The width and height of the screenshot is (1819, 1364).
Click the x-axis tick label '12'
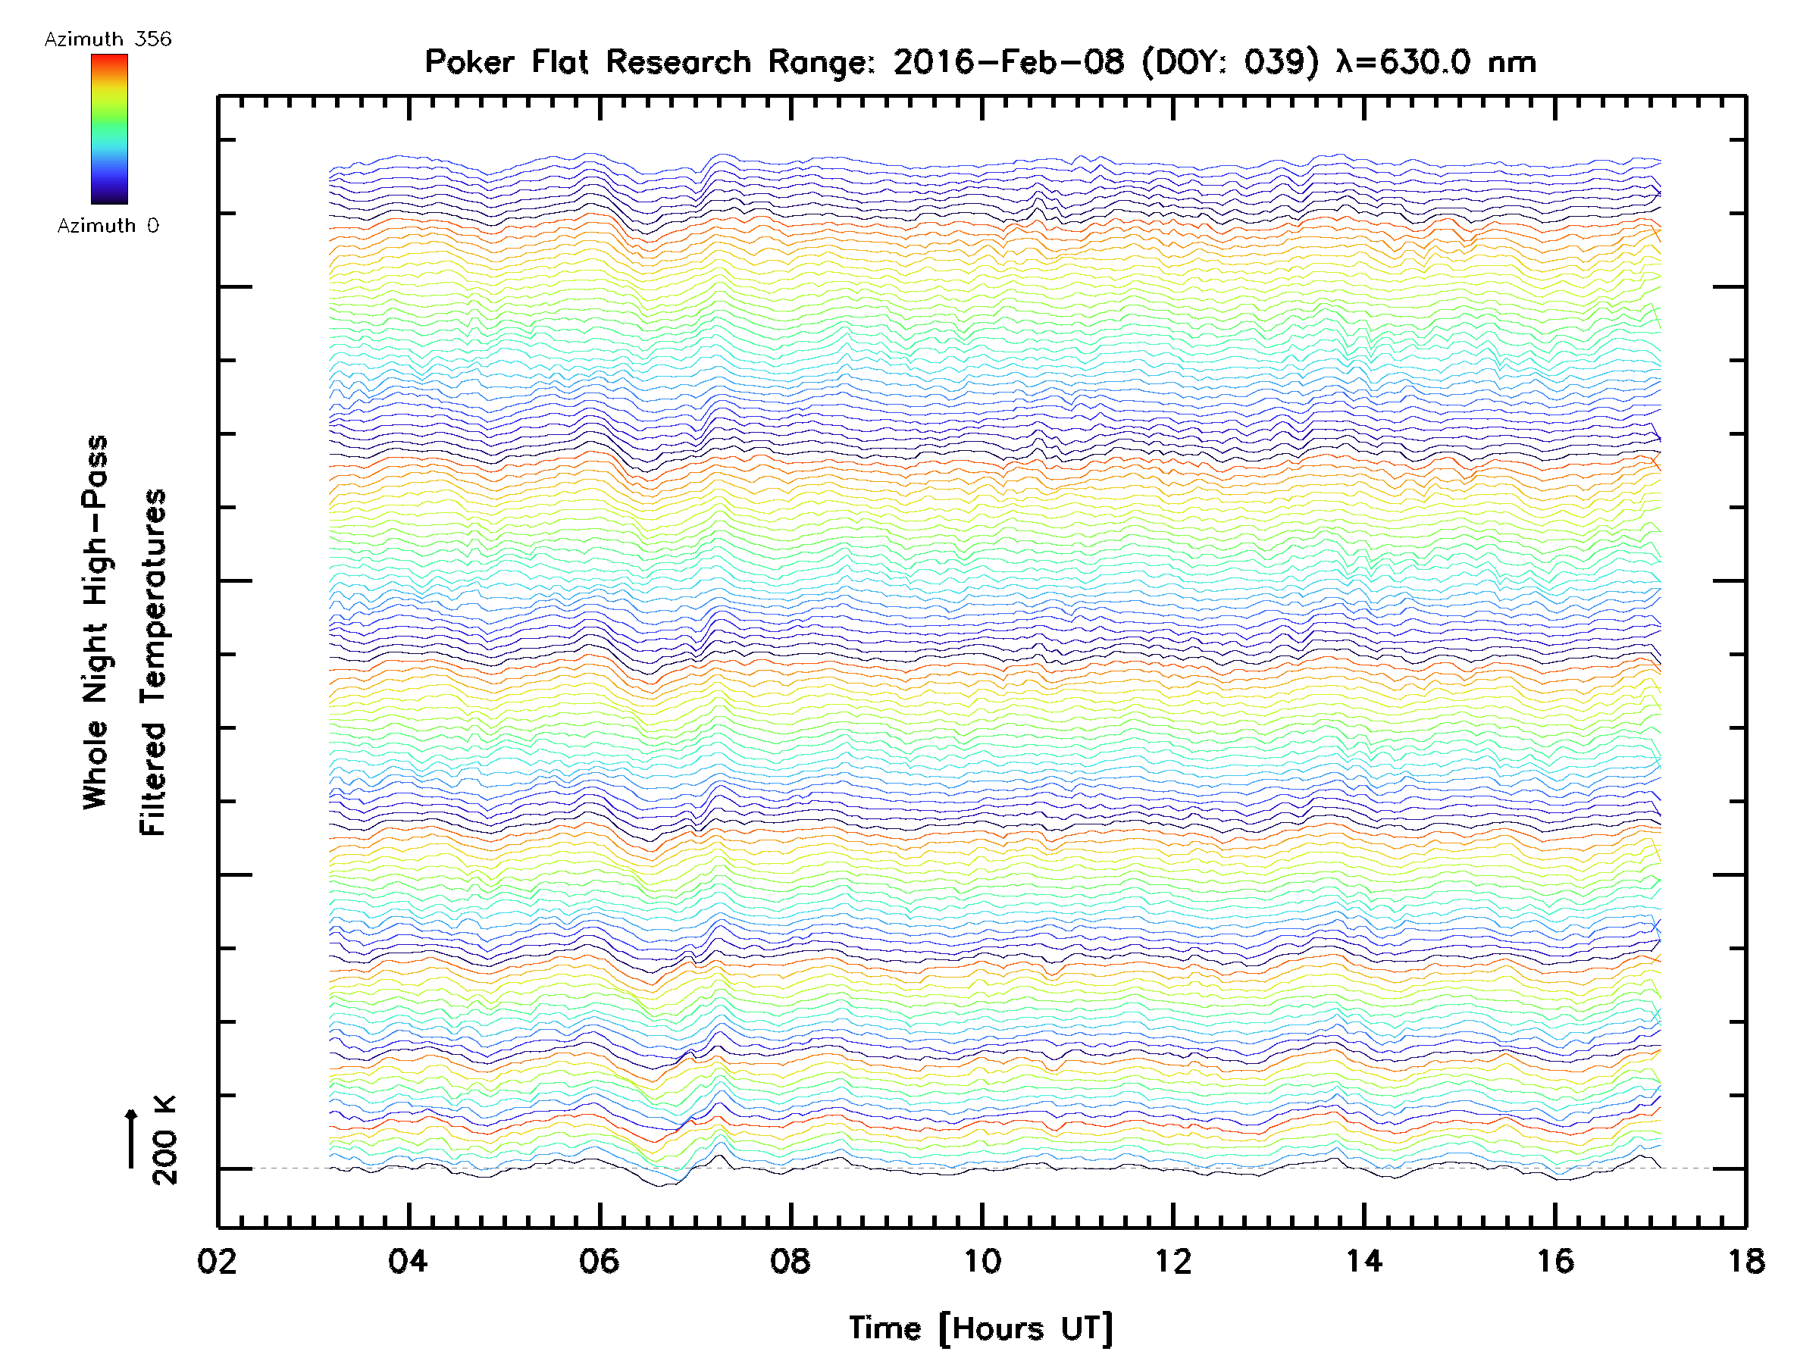pos(1172,1261)
